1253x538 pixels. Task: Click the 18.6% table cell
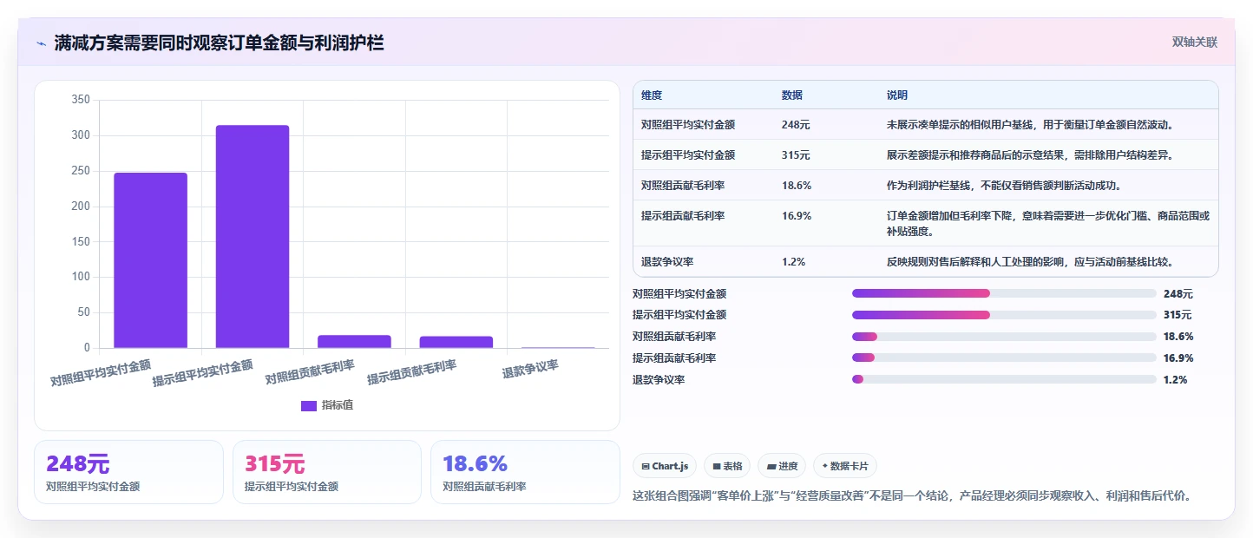[x=797, y=186]
